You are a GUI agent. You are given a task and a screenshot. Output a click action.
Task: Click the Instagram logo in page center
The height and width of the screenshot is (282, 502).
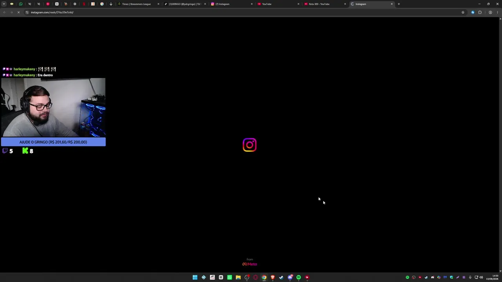pyautogui.click(x=249, y=145)
